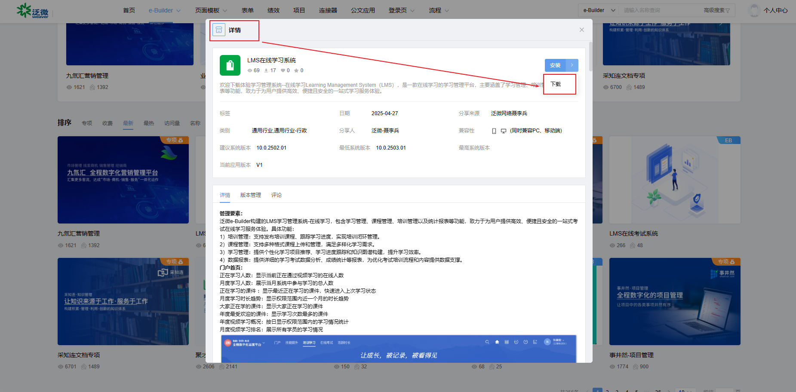Click the search icon in the preview screenshot
Image resolution: width=796 pixels, height=392 pixels.
(487, 342)
